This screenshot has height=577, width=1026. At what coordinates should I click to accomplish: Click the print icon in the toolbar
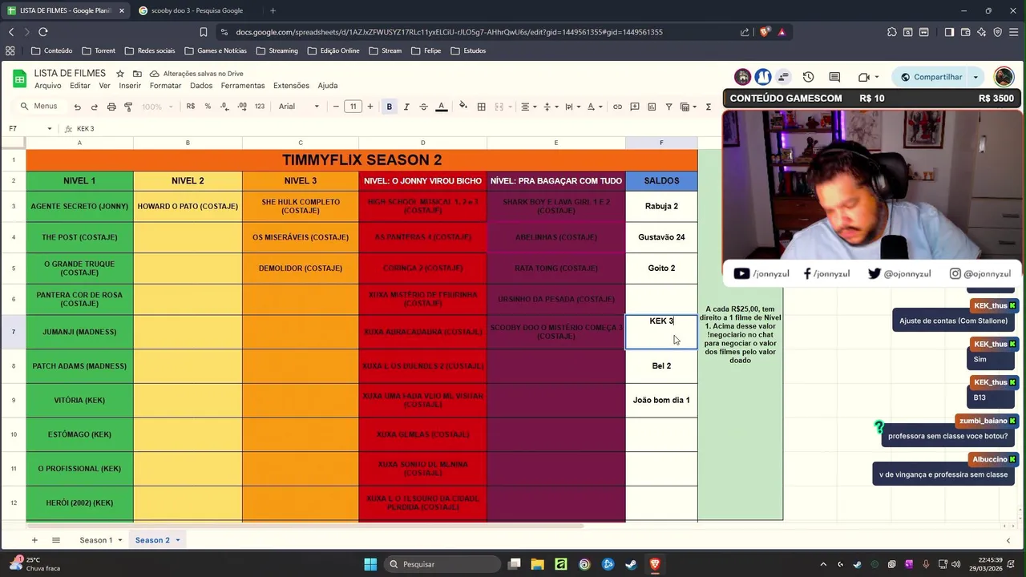point(111,107)
